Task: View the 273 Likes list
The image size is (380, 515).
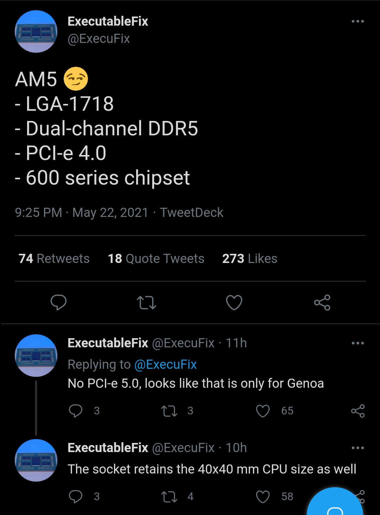Action: coord(249,259)
